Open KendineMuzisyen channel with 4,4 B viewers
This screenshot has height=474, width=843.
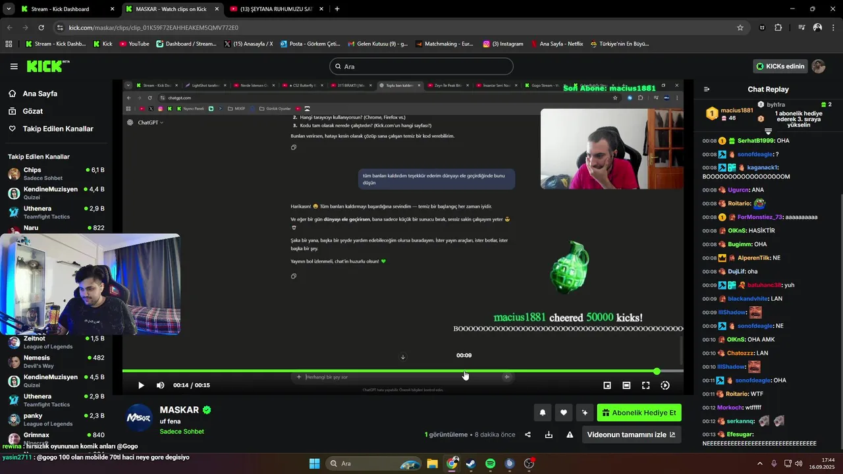56,193
